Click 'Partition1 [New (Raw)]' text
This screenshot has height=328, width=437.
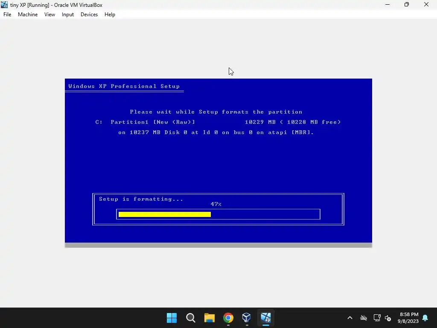pyautogui.click(x=153, y=122)
